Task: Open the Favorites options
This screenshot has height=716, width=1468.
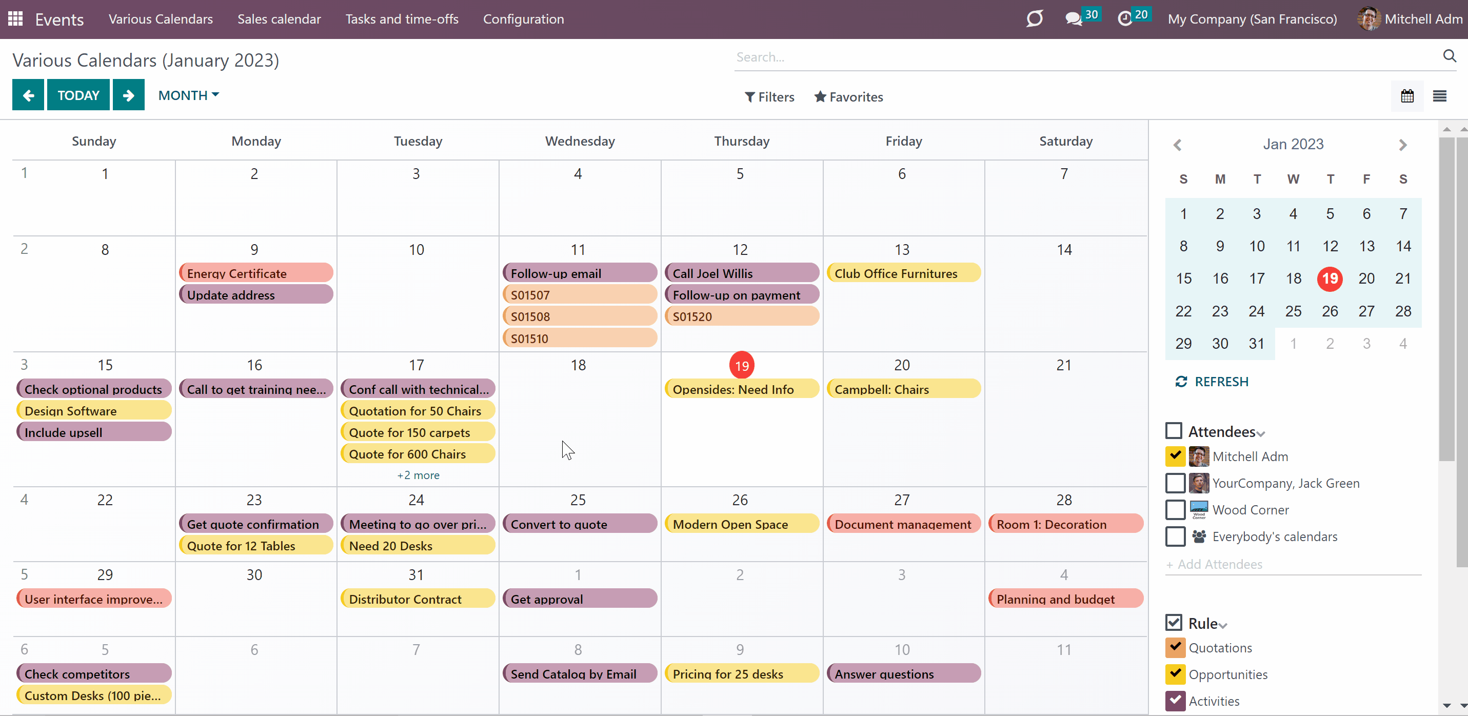Action: pos(848,97)
